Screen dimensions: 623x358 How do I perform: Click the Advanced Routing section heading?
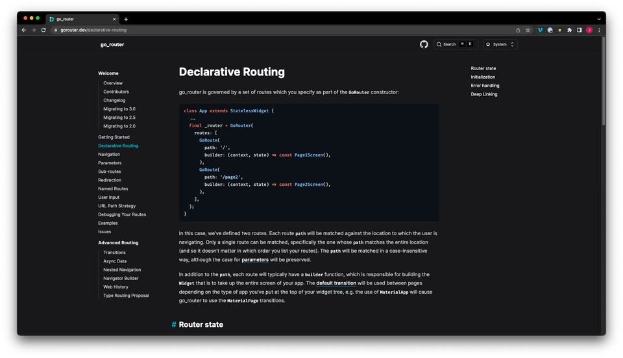click(x=118, y=242)
